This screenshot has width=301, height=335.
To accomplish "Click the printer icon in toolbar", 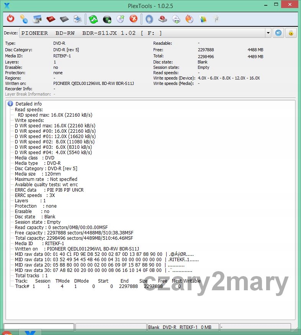I will [77, 19].
